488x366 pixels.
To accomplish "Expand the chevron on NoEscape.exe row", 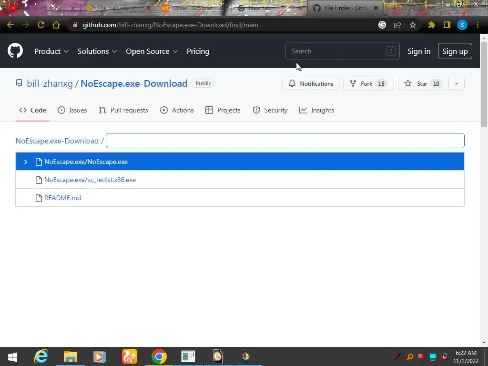I will (x=26, y=162).
